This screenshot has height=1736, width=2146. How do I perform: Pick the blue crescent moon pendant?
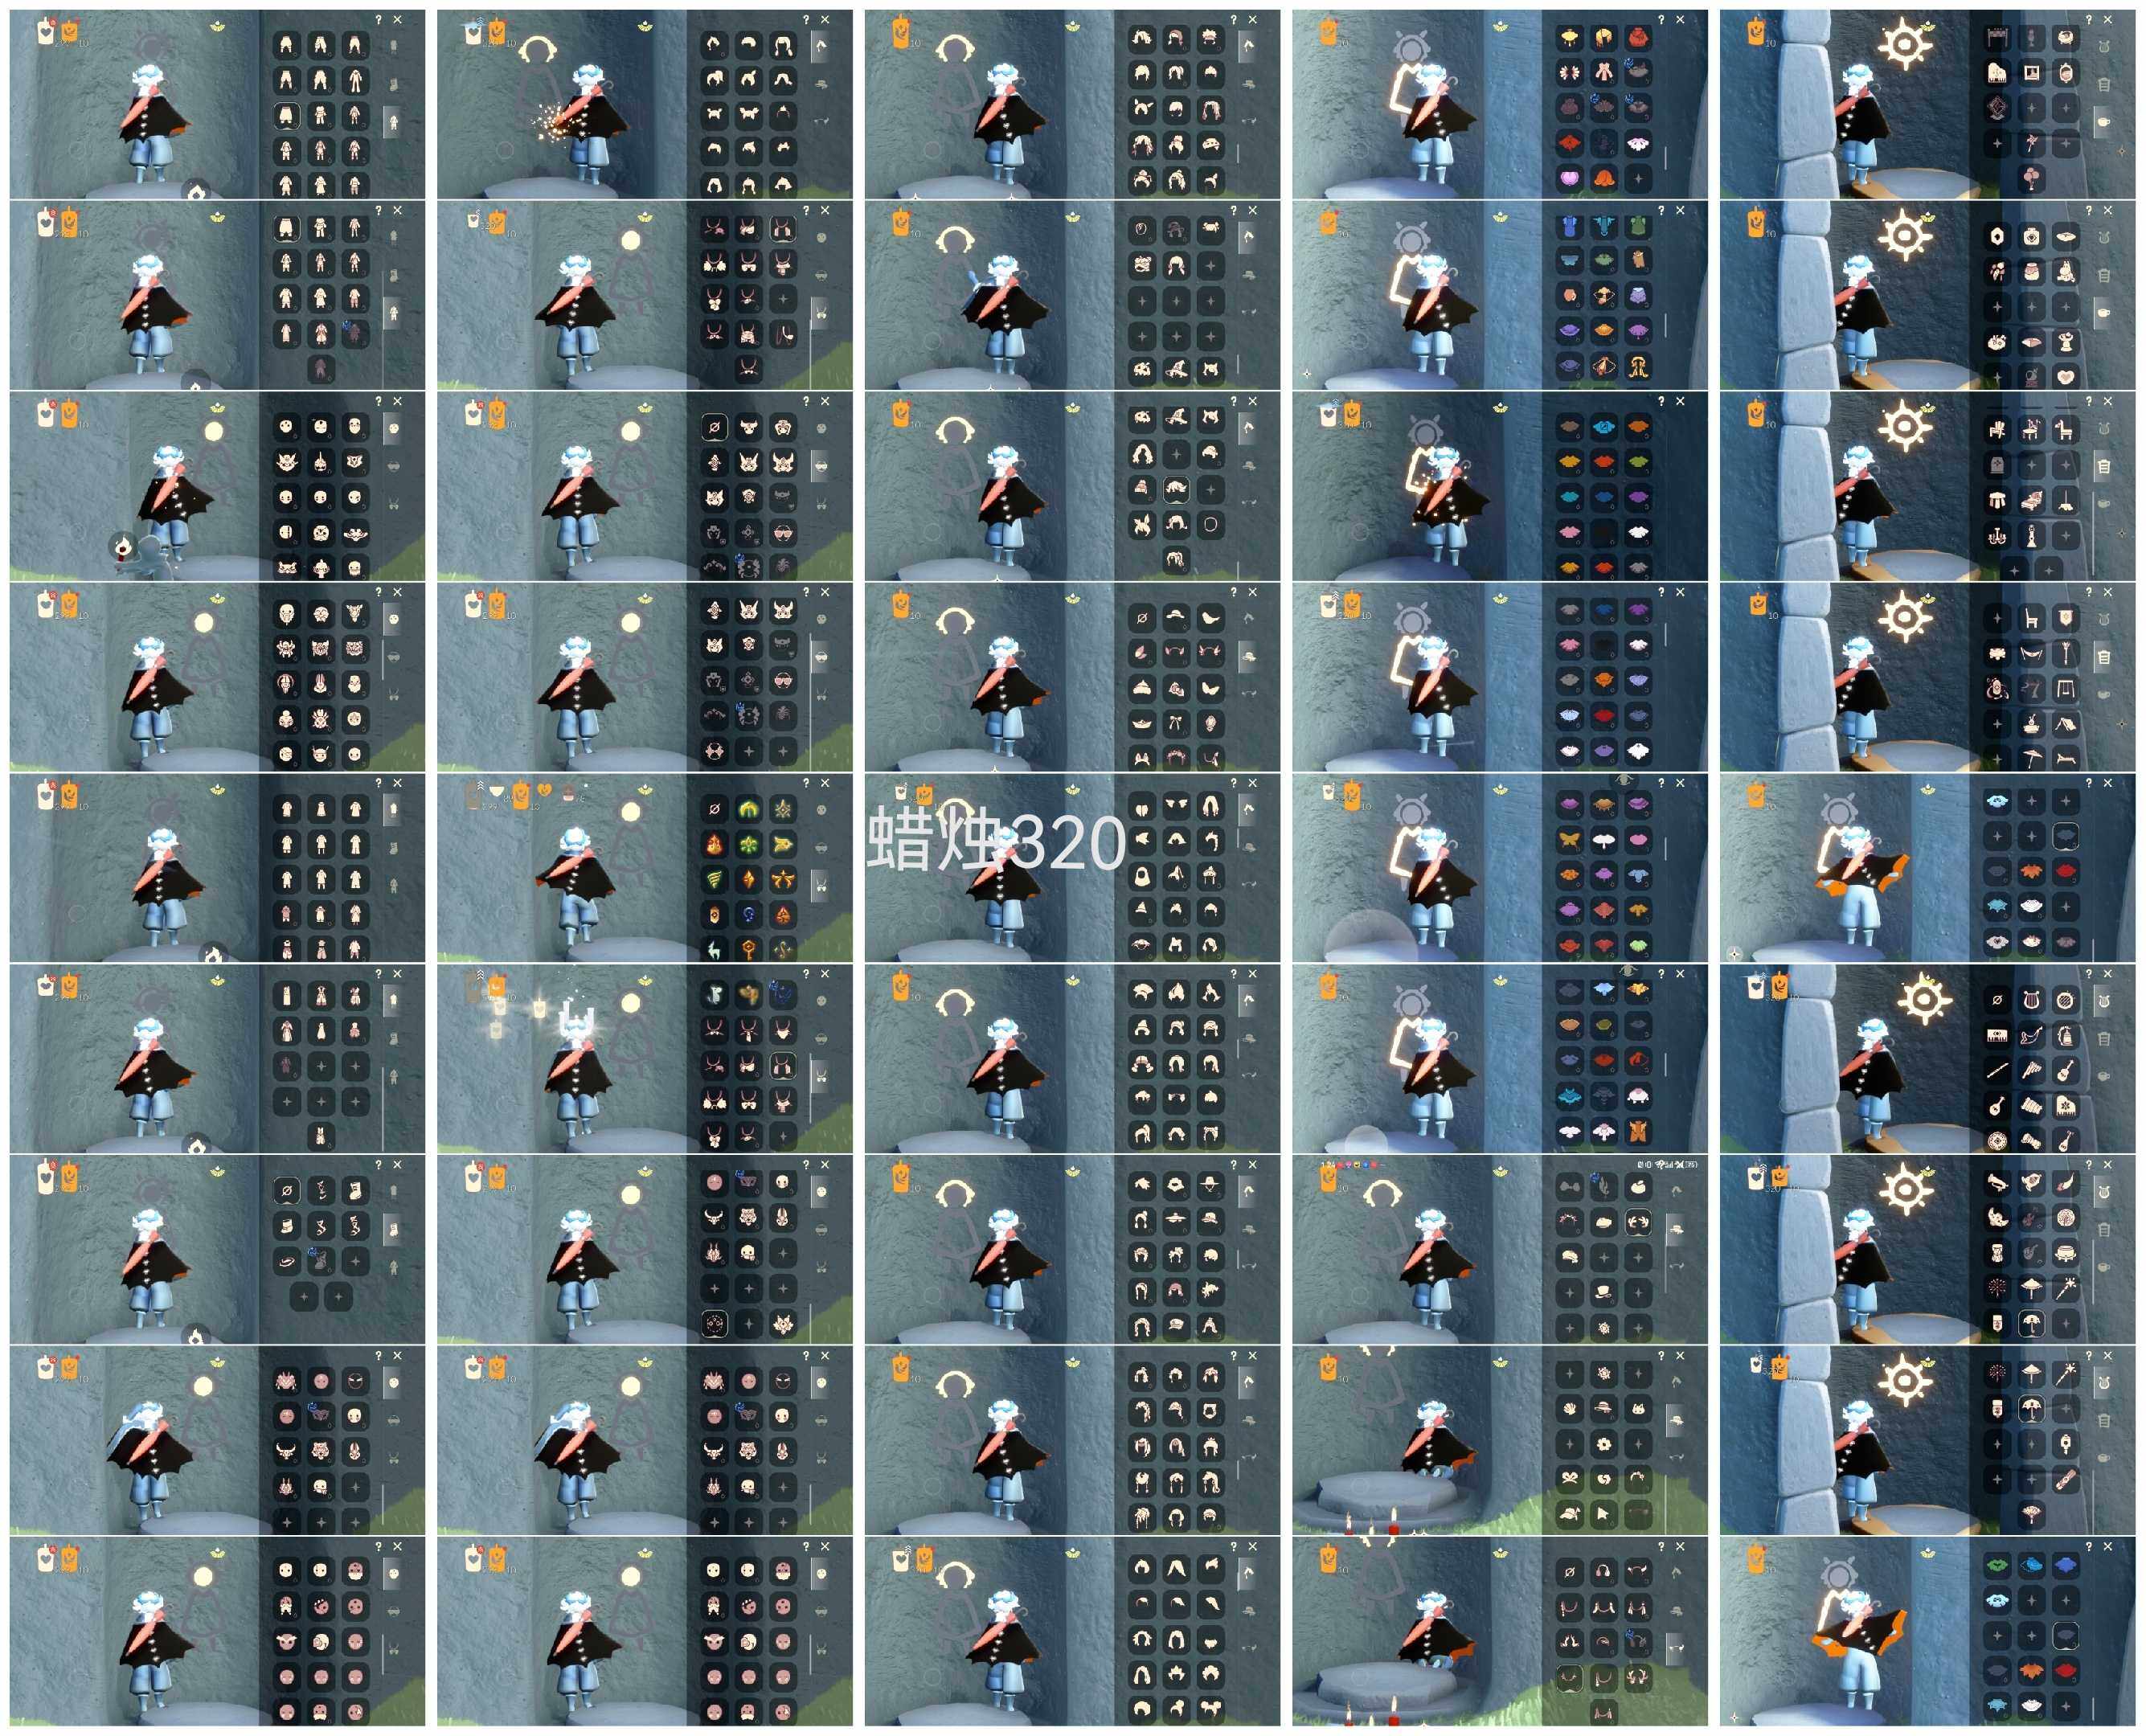click(748, 913)
